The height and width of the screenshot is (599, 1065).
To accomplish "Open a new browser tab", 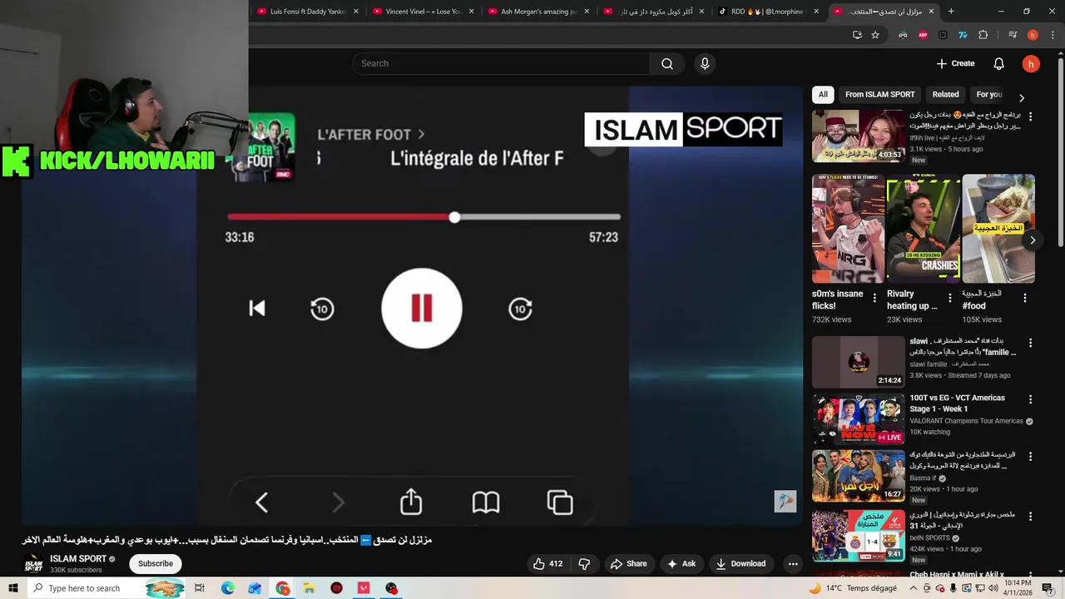I will (951, 12).
